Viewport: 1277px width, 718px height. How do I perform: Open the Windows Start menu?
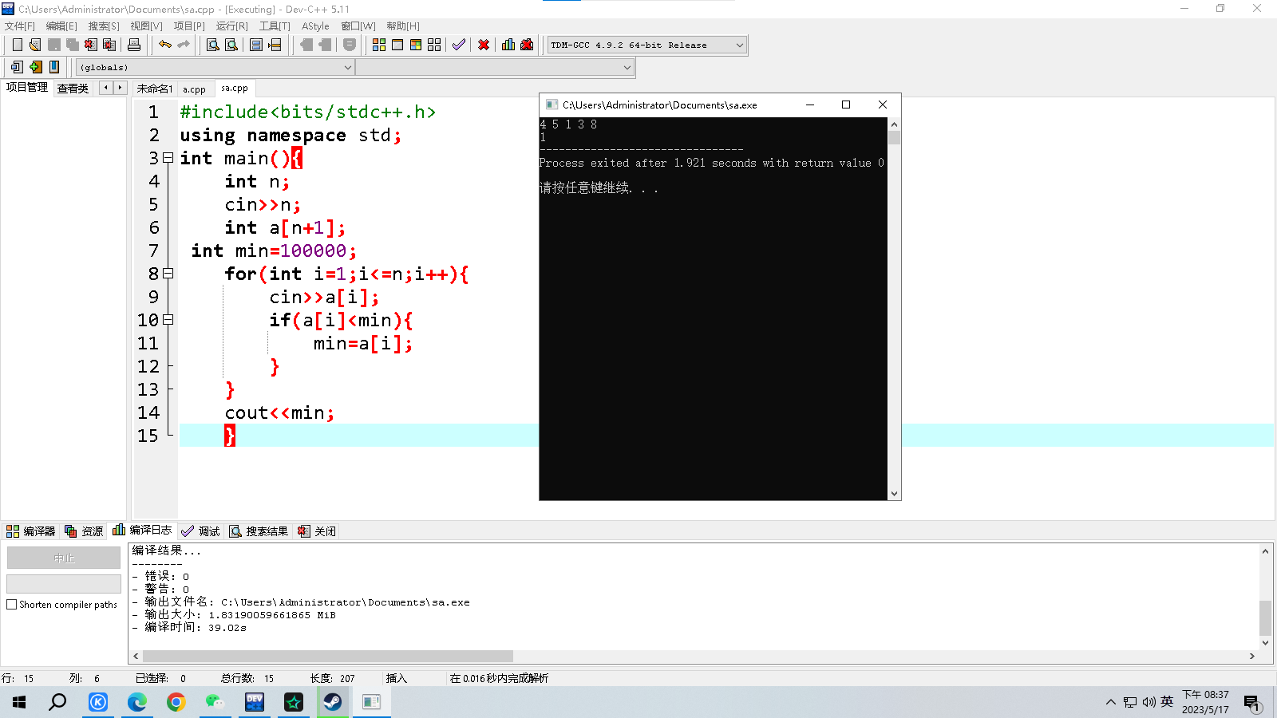tap(19, 702)
